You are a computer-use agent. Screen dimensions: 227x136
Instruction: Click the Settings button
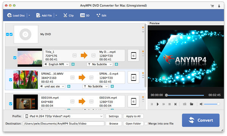(x=113, y=116)
